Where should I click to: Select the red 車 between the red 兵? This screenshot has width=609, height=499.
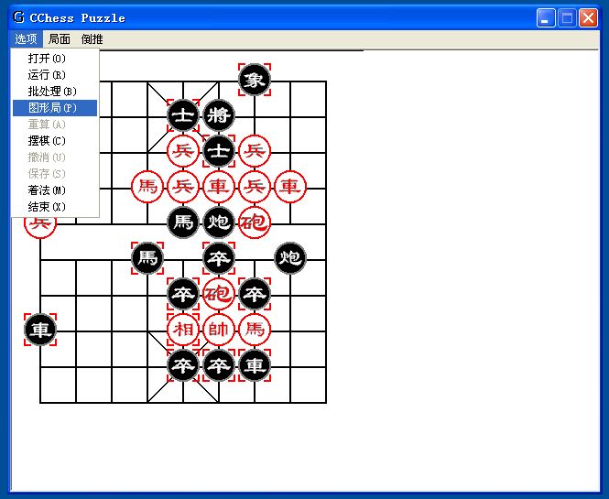[x=219, y=187]
